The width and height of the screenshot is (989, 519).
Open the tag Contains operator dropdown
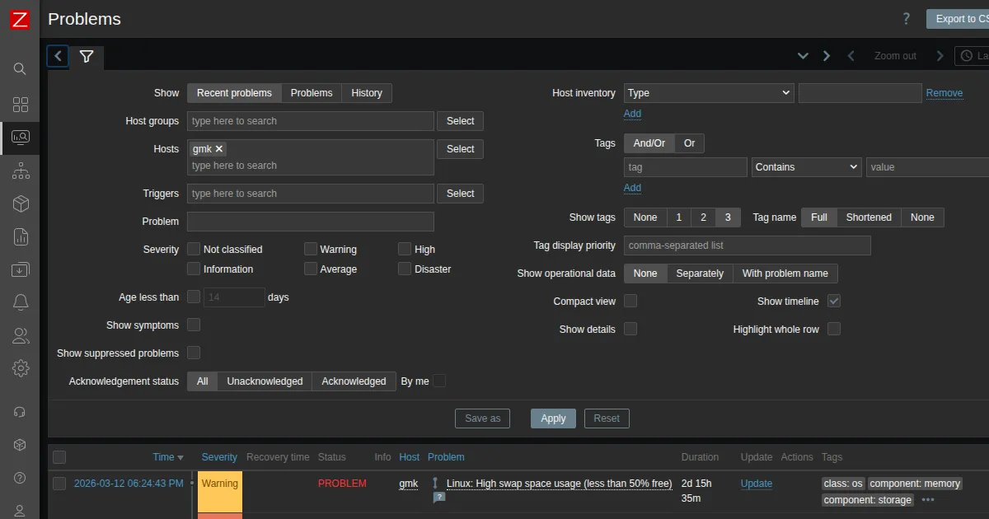806,167
